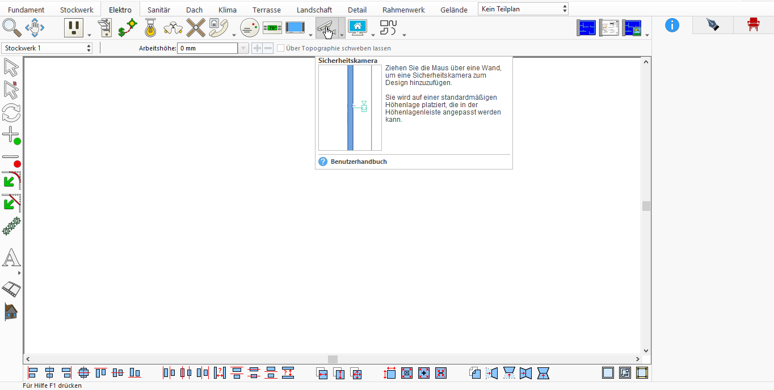Enable 'Über Topographie schweben lassen' checkbox
This screenshot has height=390, width=774.
[281, 48]
